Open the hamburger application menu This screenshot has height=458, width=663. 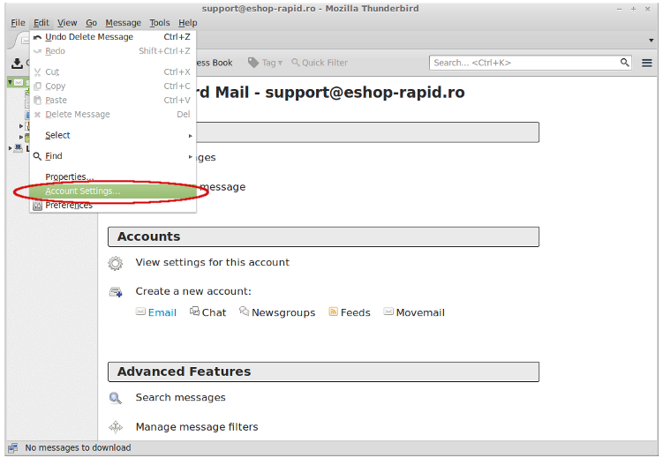646,63
